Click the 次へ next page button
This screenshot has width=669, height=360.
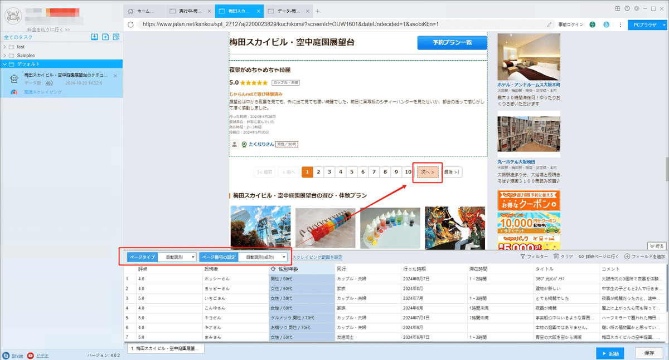[428, 172]
